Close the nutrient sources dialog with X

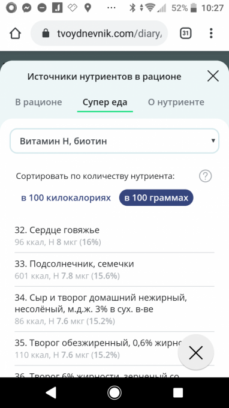click(x=213, y=77)
